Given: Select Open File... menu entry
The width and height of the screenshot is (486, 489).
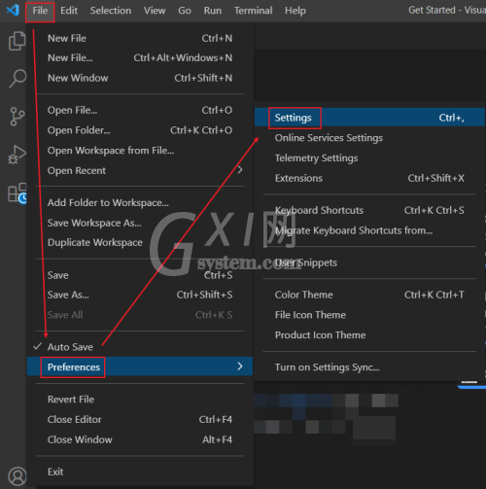Looking at the screenshot, I should tap(140, 110).
